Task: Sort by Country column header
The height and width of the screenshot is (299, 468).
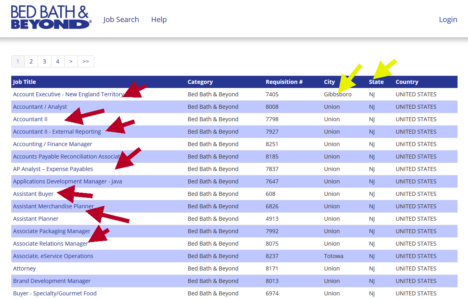Action: pyautogui.click(x=407, y=82)
